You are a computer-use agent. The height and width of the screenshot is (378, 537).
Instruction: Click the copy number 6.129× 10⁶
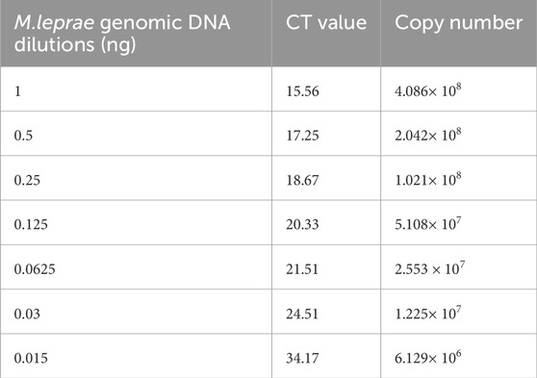pyautogui.click(x=428, y=358)
